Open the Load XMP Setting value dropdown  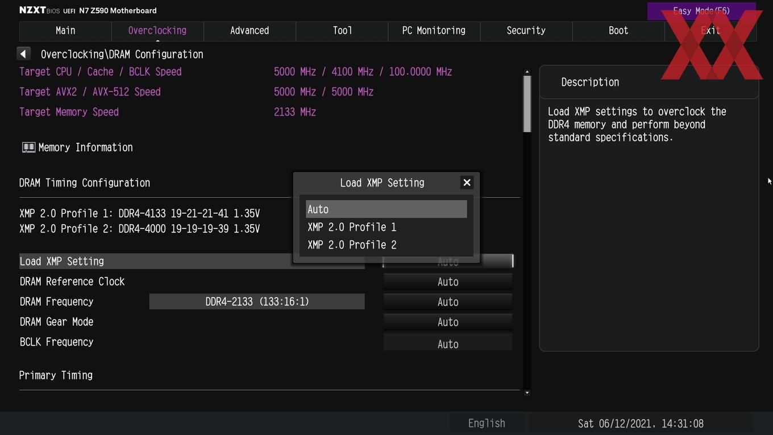click(x=448, y=262)
